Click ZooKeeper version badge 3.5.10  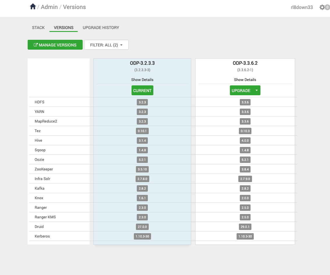pyautogui.click(x=142, y=169)
